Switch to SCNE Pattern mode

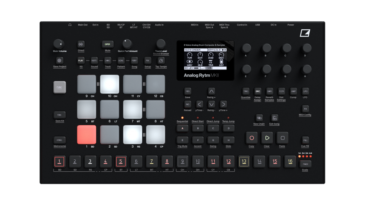click(121, 60)
